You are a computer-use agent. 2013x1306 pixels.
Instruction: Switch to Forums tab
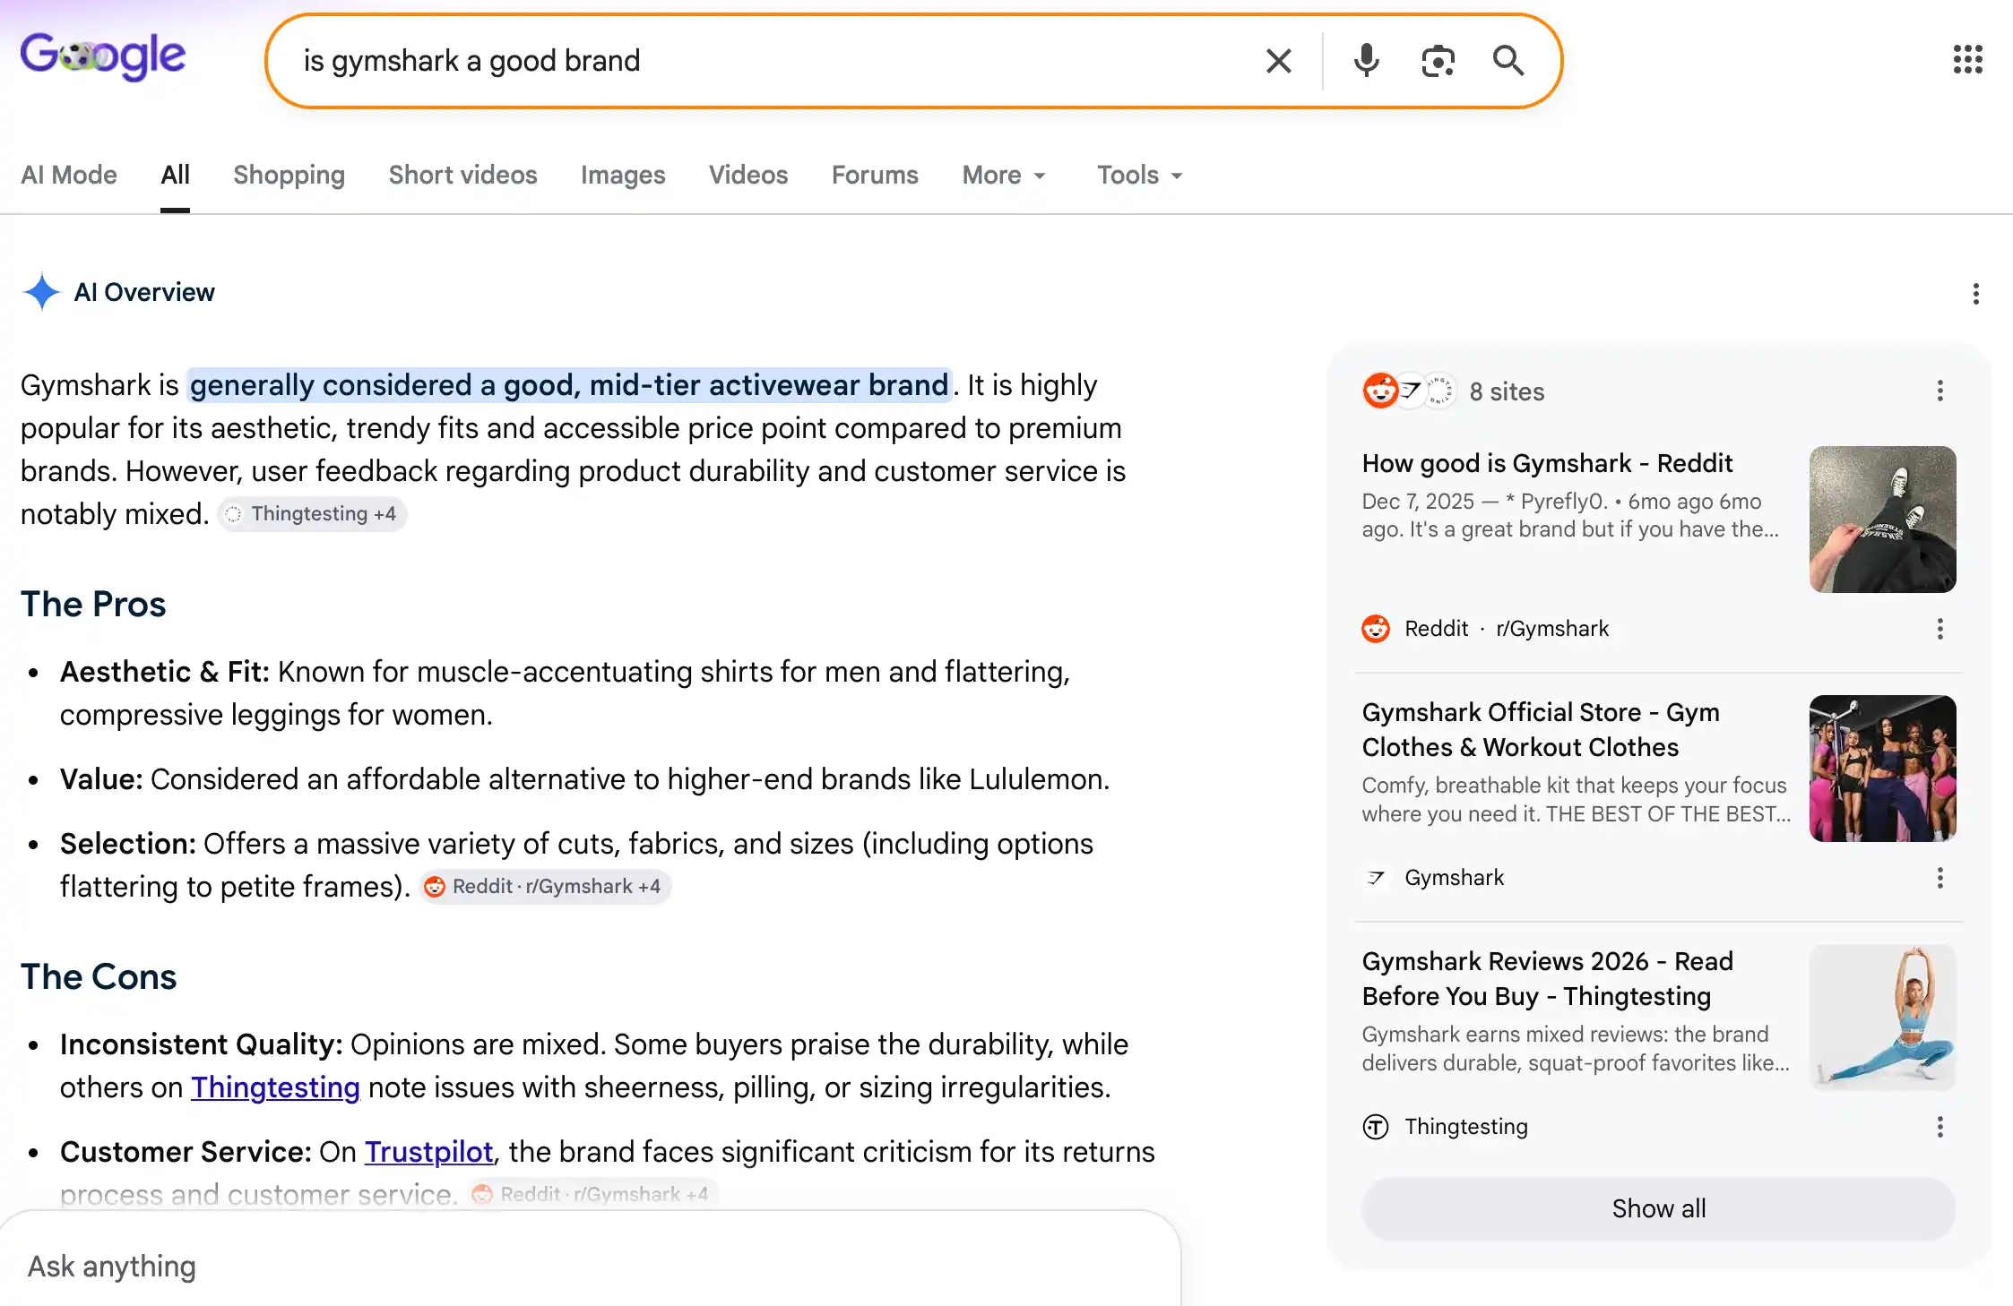[875, 175]
